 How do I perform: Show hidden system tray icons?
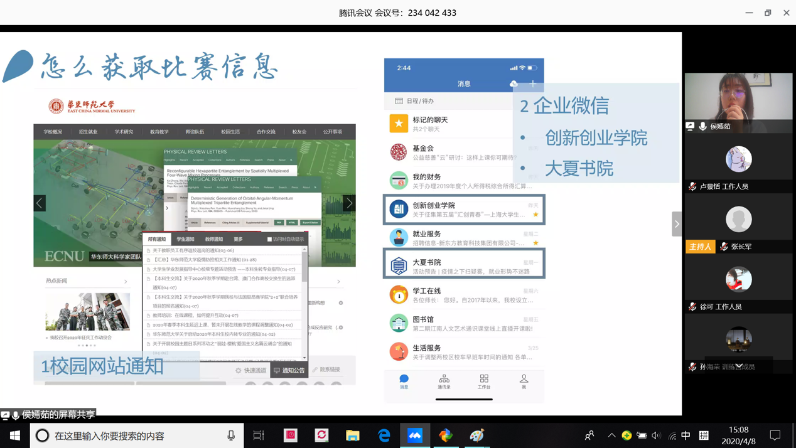pos(611,435)
